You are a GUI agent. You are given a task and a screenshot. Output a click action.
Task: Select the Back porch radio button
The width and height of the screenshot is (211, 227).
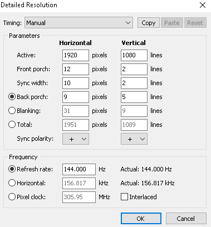click(x=12, y=97)
